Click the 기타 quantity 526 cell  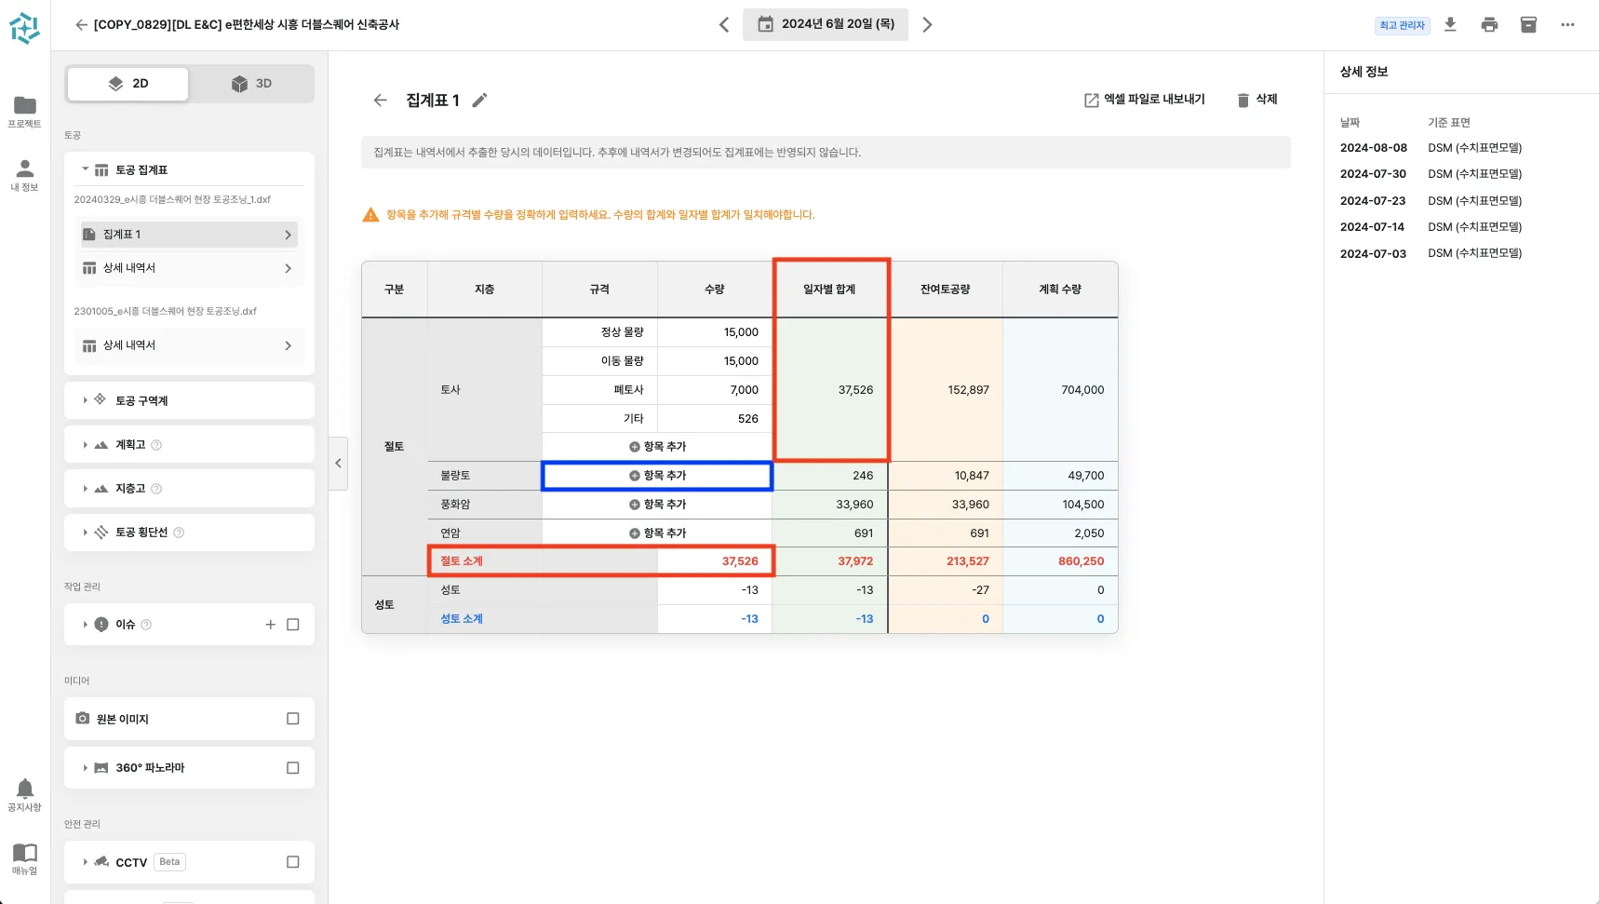[715, 419]
